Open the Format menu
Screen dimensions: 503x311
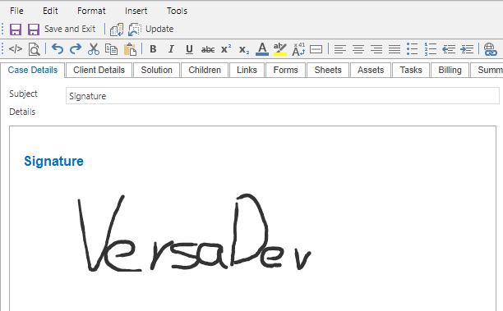(x=91, y=11)
